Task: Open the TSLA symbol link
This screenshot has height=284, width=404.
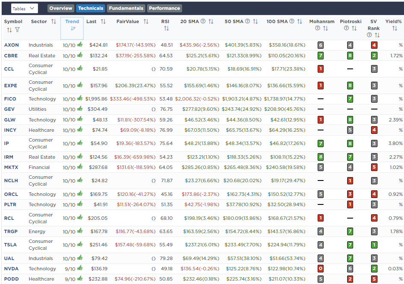Action: [x=10, y=245]
